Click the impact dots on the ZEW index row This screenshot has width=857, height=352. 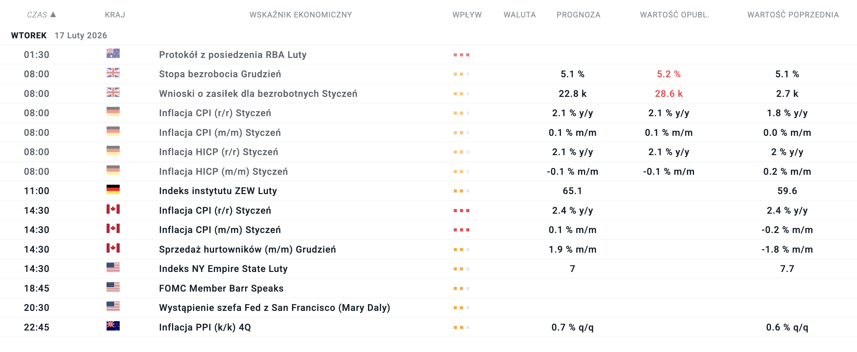(x=461, y=191)
